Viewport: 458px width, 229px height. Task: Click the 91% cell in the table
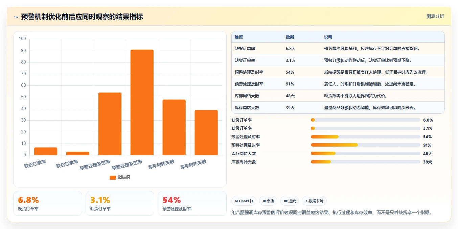290,84
